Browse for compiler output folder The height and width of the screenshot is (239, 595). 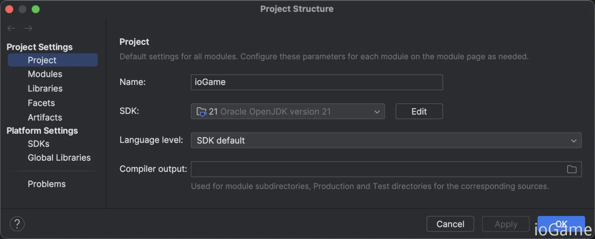(572, 169)
